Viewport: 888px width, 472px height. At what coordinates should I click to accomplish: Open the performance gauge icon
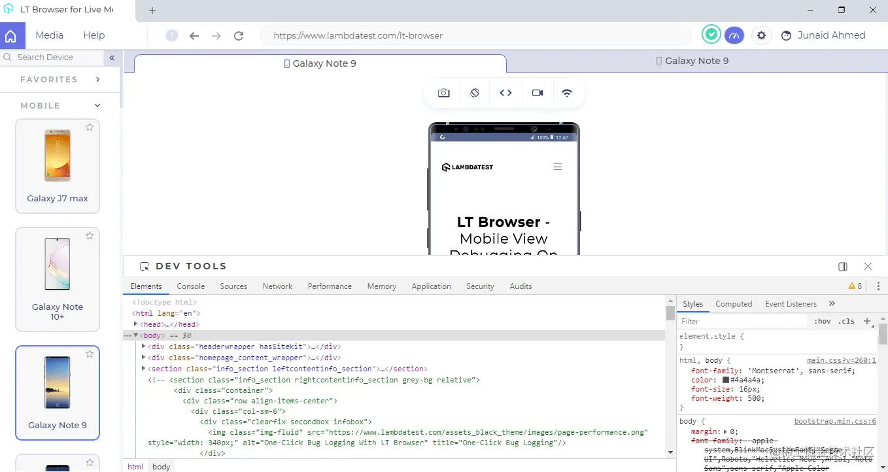[x=734, y=35]
